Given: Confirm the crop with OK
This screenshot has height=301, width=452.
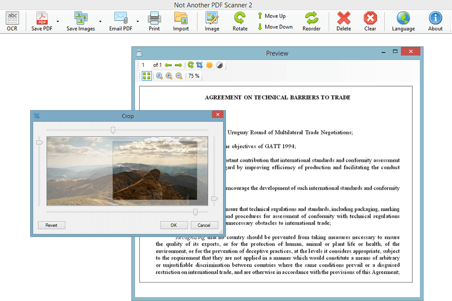Looking at the screenshot, I should pos(174,225).
